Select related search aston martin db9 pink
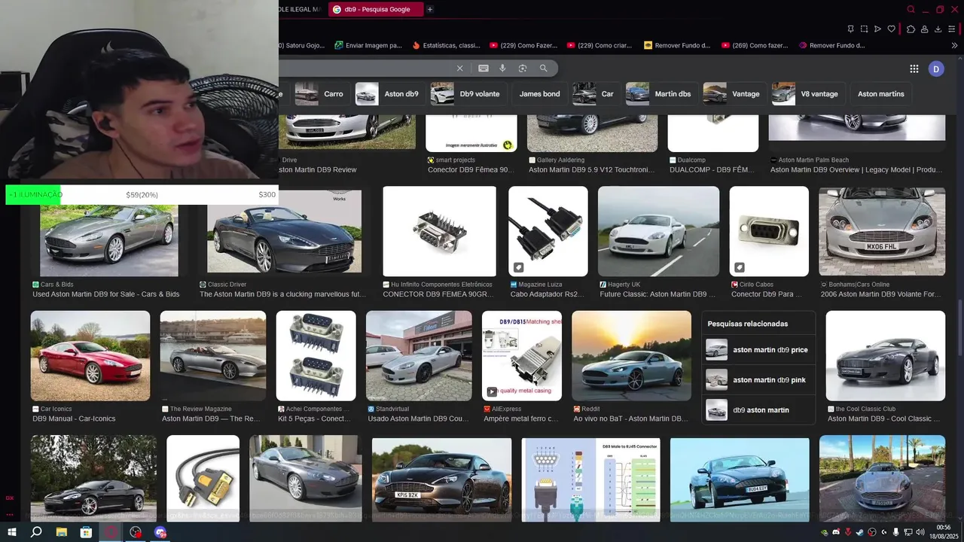964x542 pixels. [758, 379]
